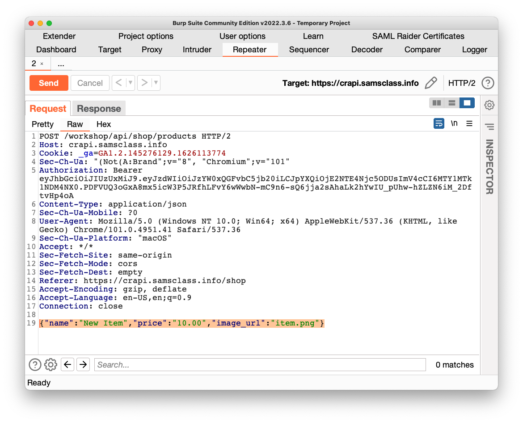This screenshot has width=523, height=423.
Task: Open forward history dropdown arrow
Action: click(x=156, y=83)
